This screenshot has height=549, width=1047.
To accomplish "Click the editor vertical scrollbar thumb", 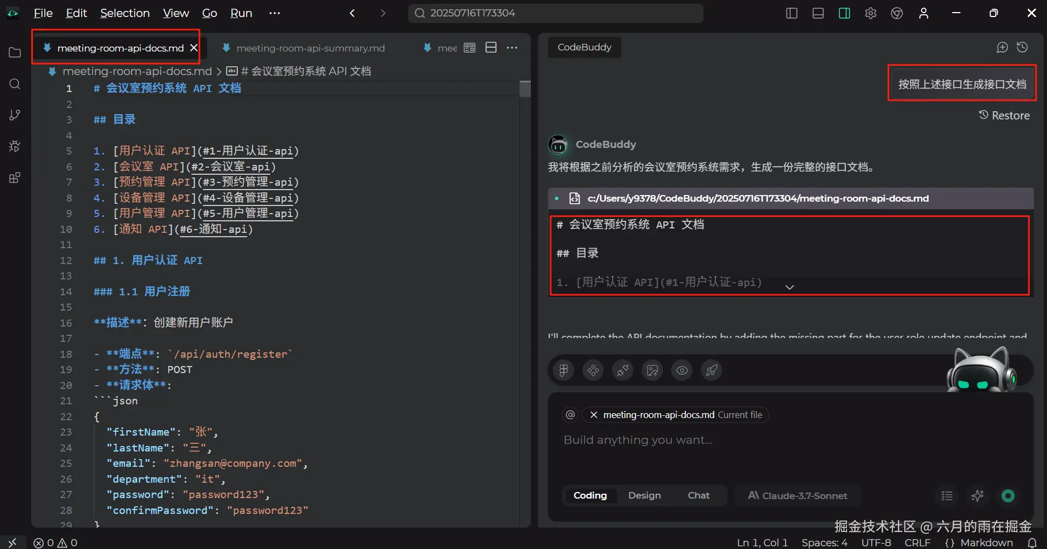I will (525, 89).
